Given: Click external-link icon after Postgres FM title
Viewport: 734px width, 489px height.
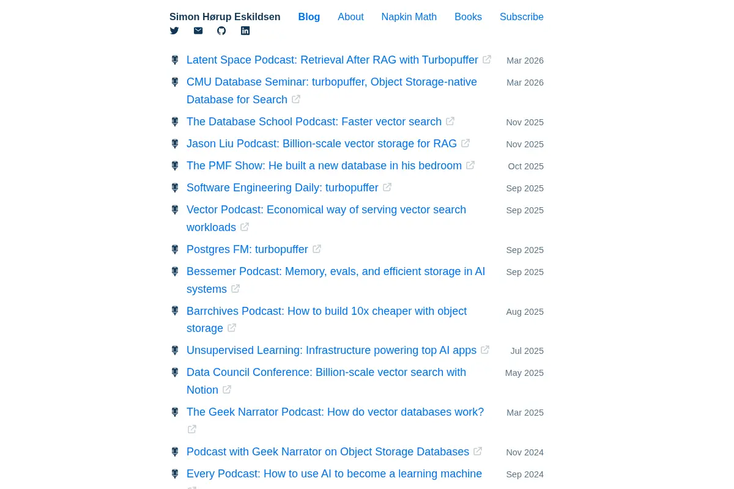Looking at the screenshot, I should [x=317, y=249].
